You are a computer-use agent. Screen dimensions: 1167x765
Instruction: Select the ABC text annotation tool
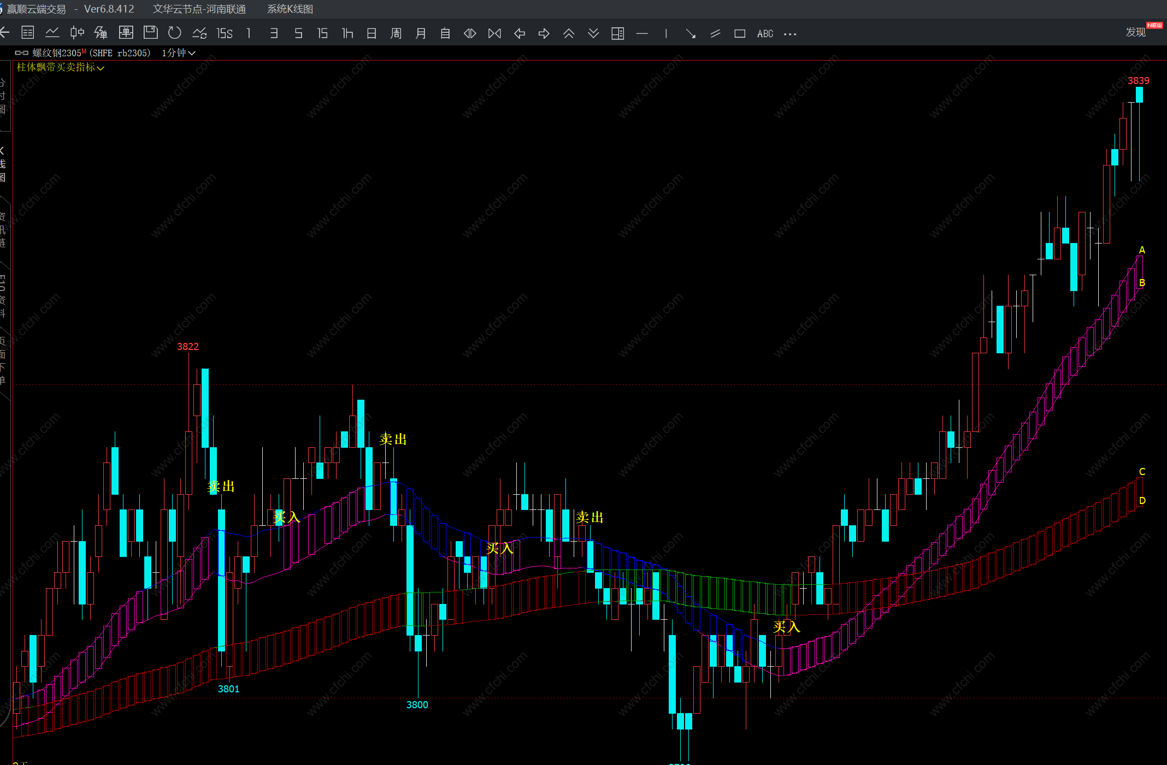pyautogui.click(x=765, y=34)
